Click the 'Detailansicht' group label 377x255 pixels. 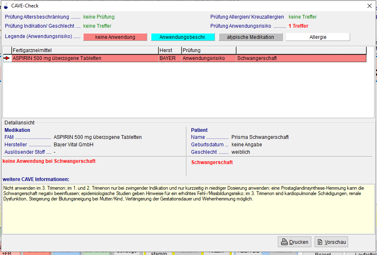click(x=19, y=123)
